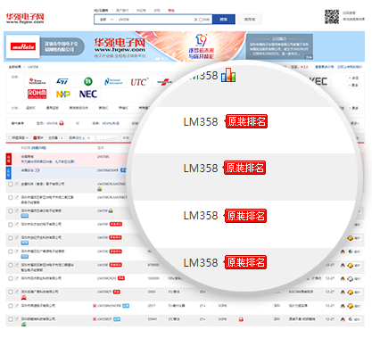Select the National Semiconductor brand logo
372x338 pixels.
(x=113, y=81)
